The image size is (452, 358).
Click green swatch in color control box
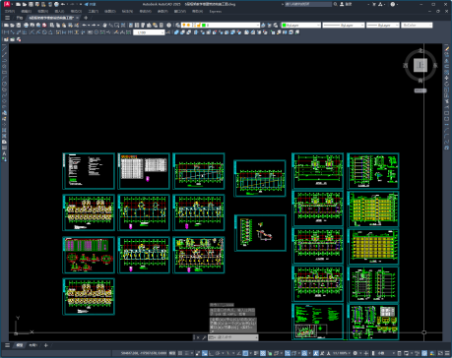(x=285, y=25)
